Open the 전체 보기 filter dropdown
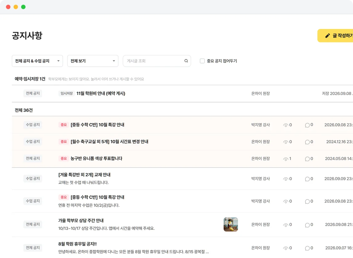The width and height of the screenshot is (353, 258). coord(93,61)
